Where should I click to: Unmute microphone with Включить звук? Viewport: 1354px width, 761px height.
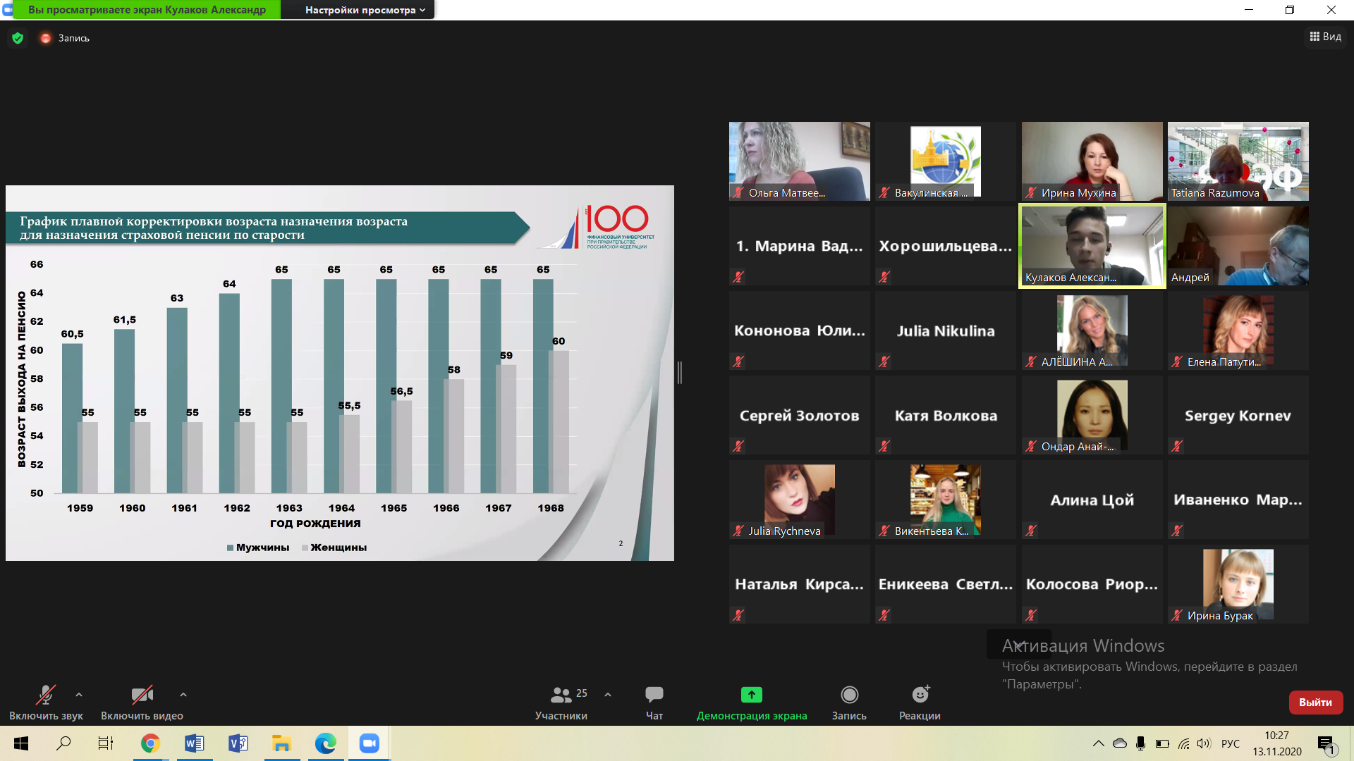[46, 703]
